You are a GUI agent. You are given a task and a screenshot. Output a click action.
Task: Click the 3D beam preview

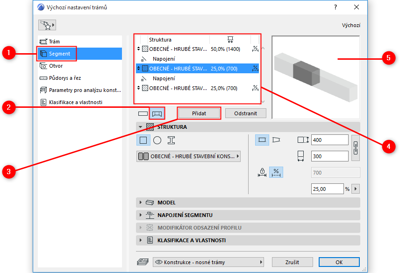coord(316,77)
